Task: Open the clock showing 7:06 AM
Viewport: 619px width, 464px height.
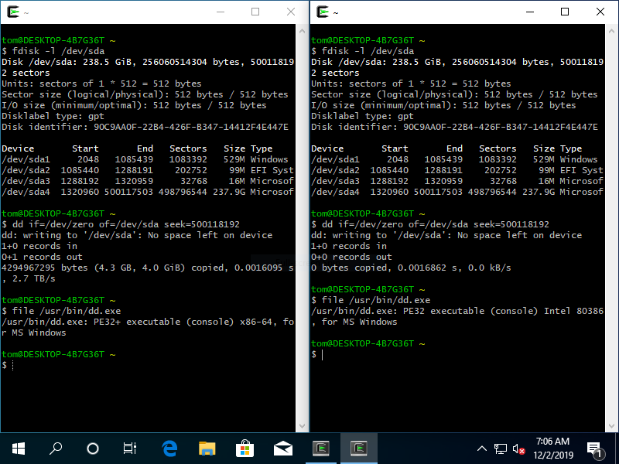Action: click(552, 448)
